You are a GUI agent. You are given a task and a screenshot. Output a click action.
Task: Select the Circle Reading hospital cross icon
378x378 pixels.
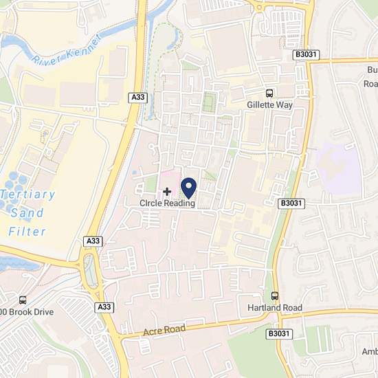pyautogui.click(x=167, y=192)
